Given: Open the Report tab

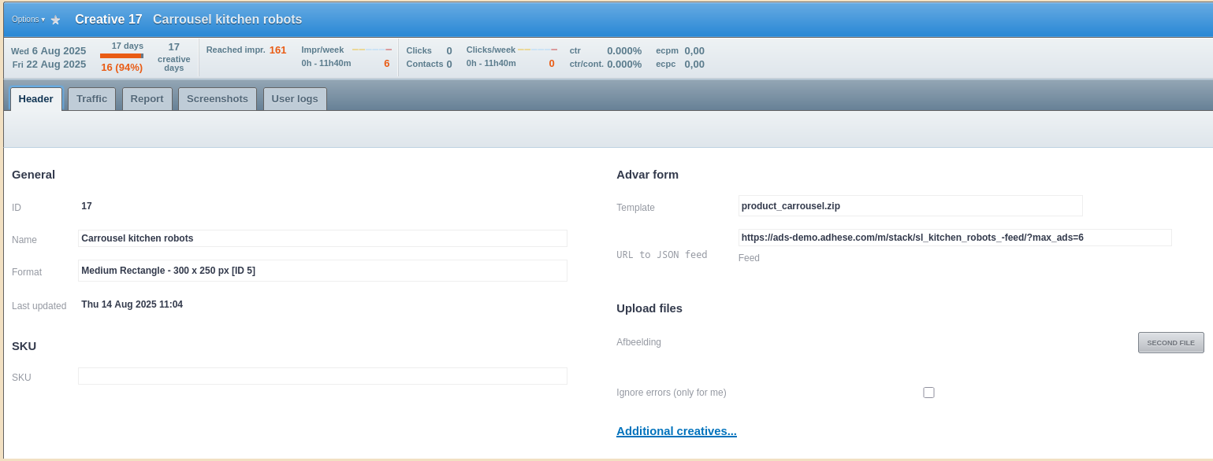Looking at the screenshot, I should [x=147, y=99].
